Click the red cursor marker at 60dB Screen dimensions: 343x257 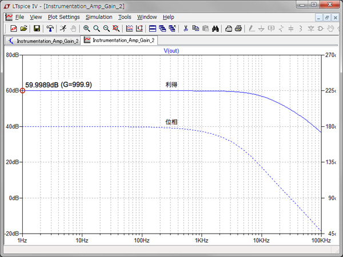click(22, 91)
